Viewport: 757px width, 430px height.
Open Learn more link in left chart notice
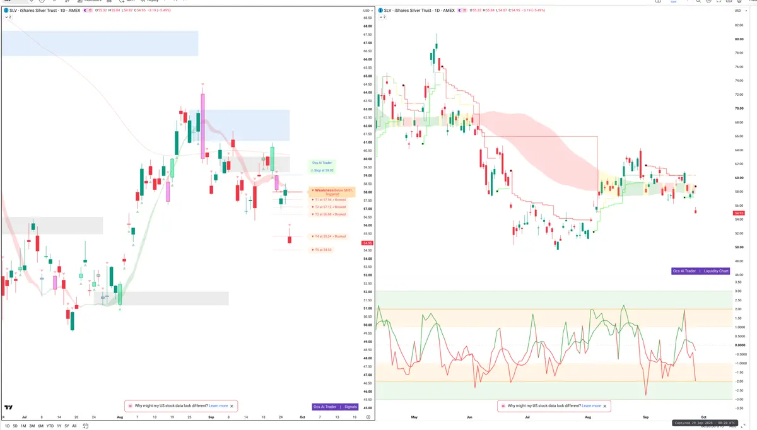coord(218,406)
